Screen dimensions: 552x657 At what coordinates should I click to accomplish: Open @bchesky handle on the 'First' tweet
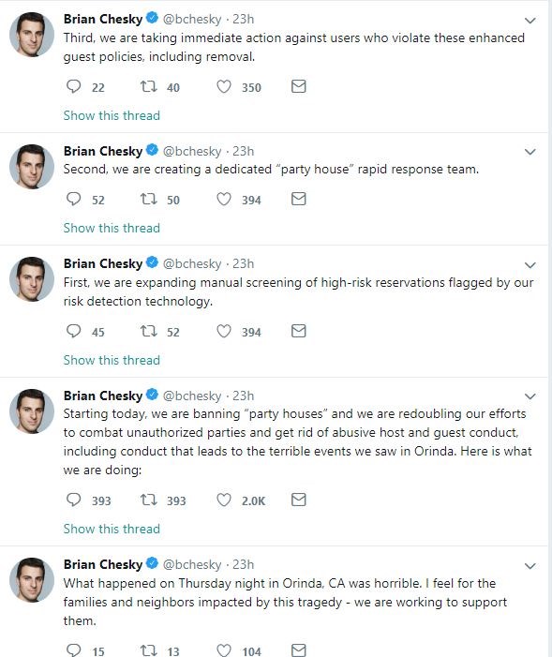(192, 263)
